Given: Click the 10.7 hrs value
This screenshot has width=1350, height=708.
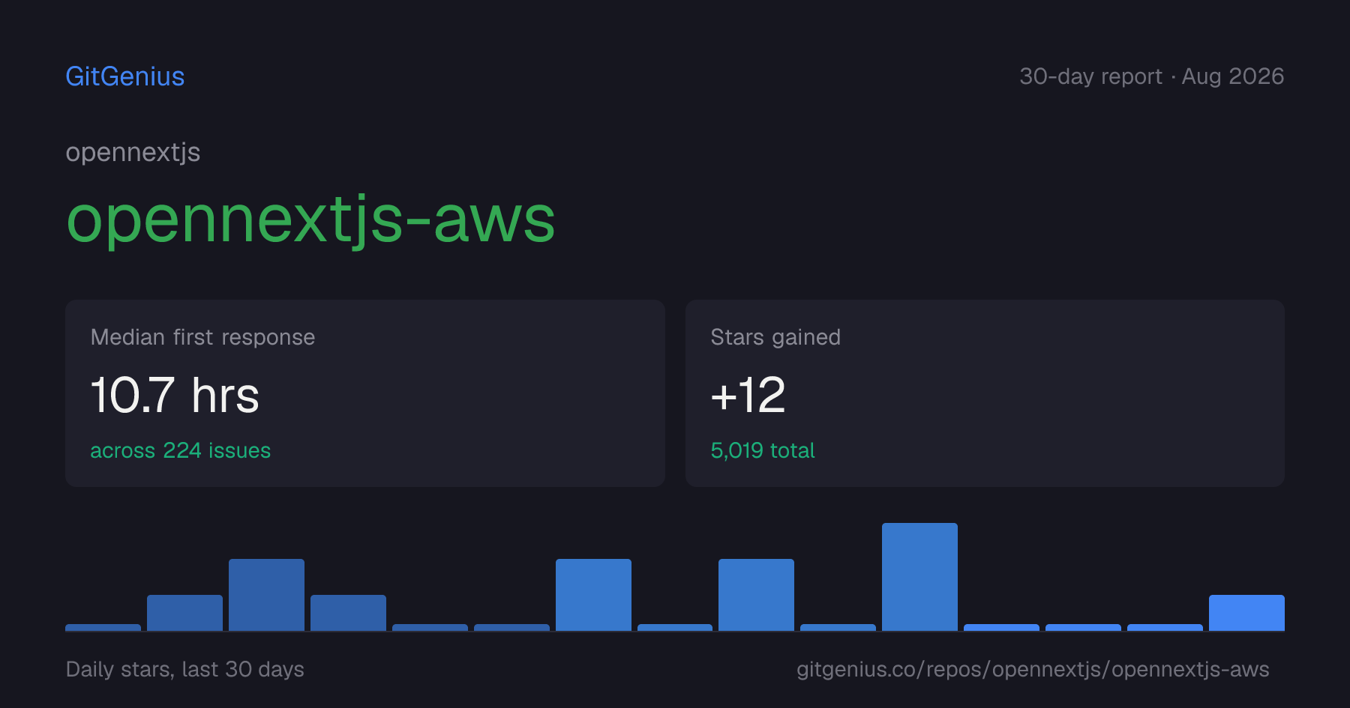Looking at the screenshot, I should pos(175,395).
